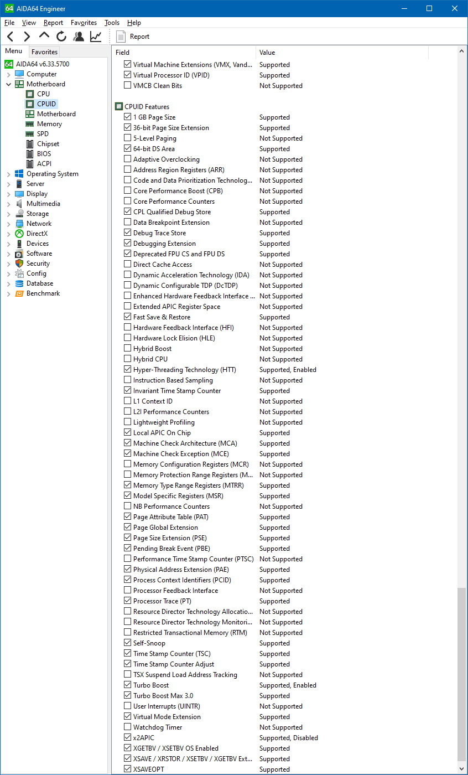468x775 pixels.
Task: Expand the Operating System tree node
Action: [x=8, y=174]
